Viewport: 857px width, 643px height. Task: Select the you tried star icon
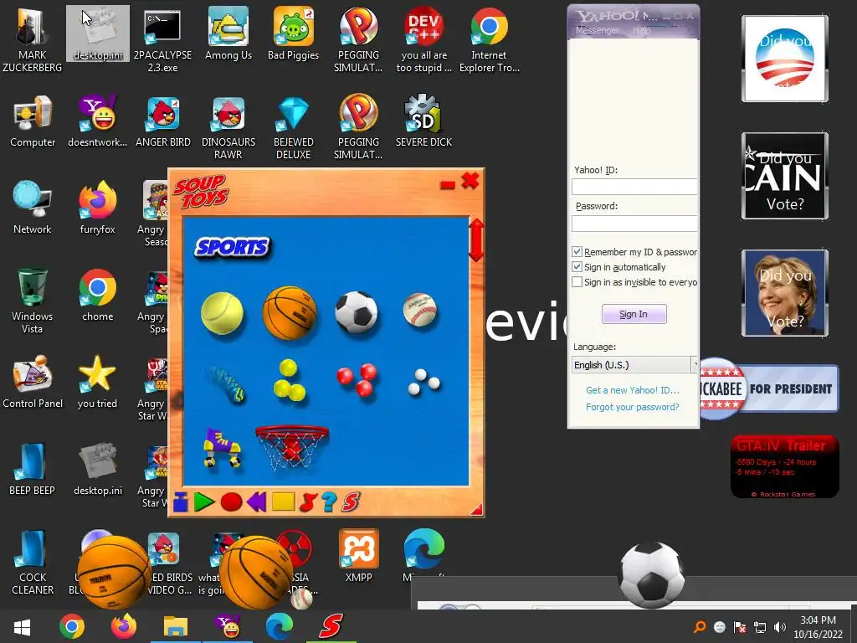coord(97,382)
